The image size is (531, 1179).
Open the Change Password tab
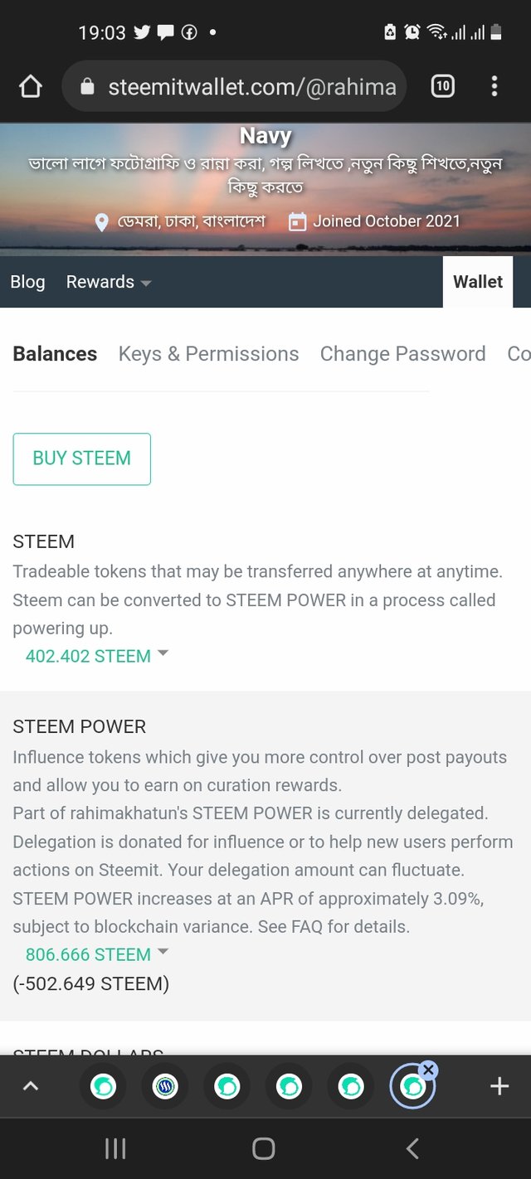(x=403, y=354)
